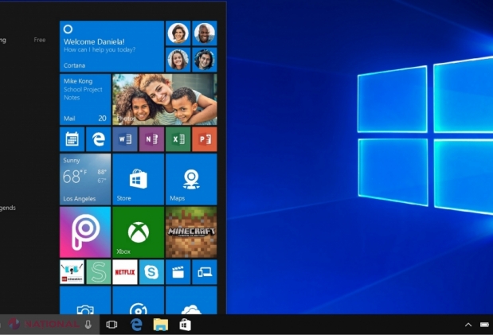Open the Mail tile from Mike Kong

(85, 99)
